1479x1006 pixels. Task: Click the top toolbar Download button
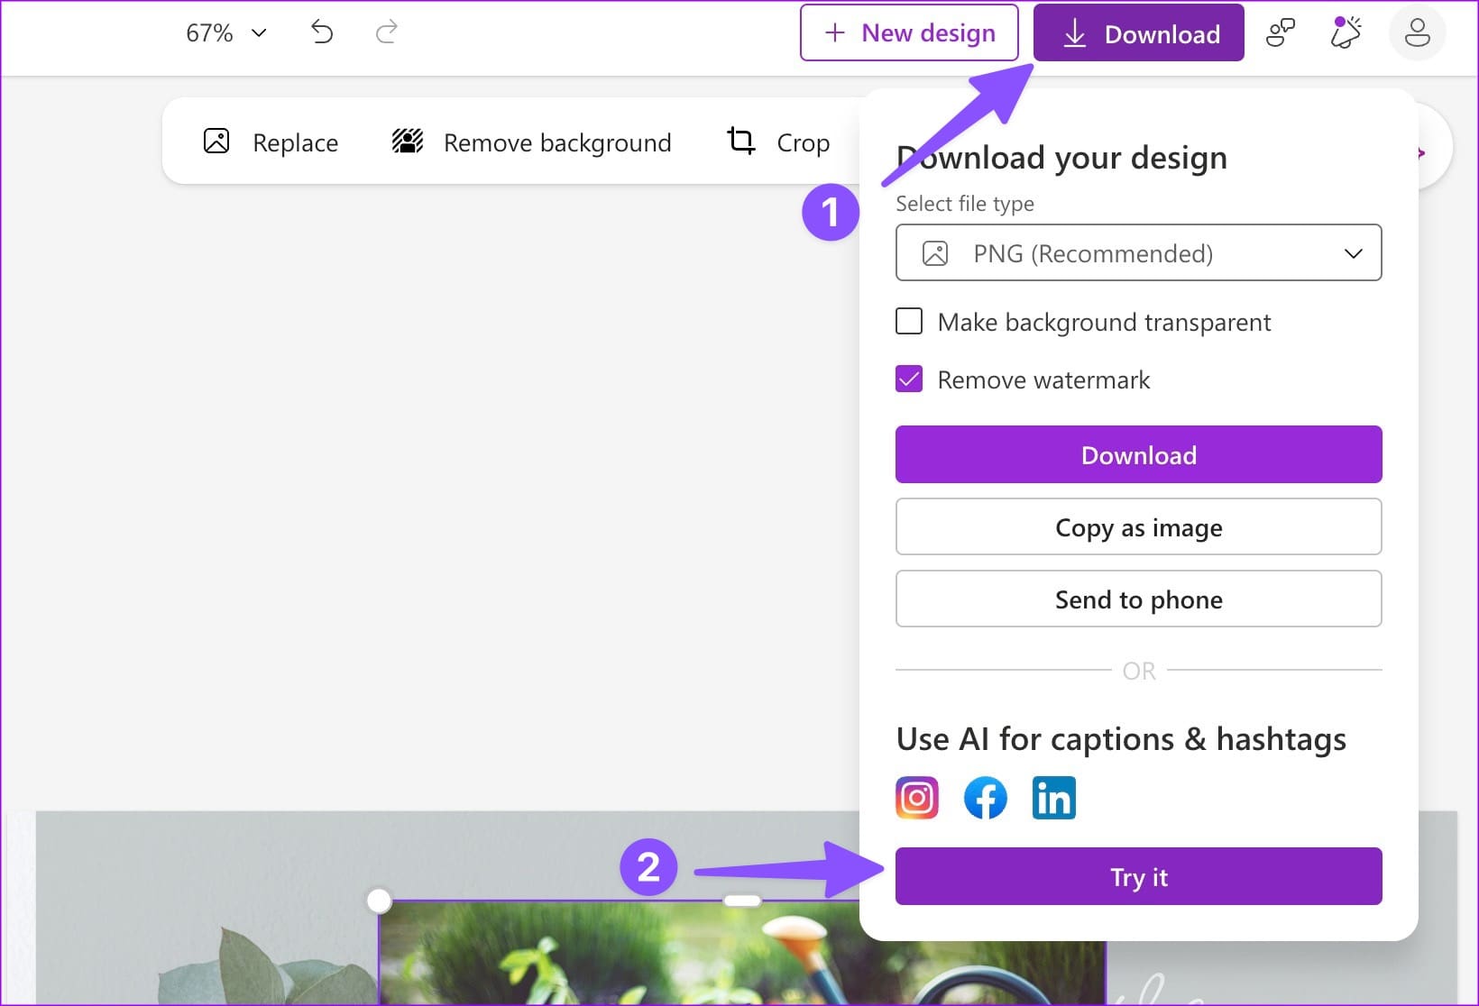point(1138,33)
